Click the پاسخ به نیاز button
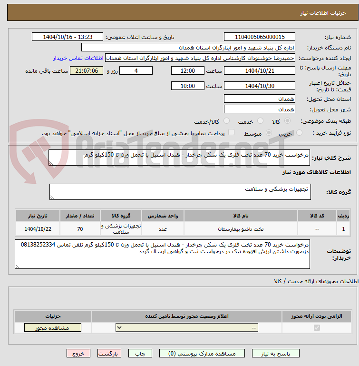This screenshot has height=366, width=359. 275,354
